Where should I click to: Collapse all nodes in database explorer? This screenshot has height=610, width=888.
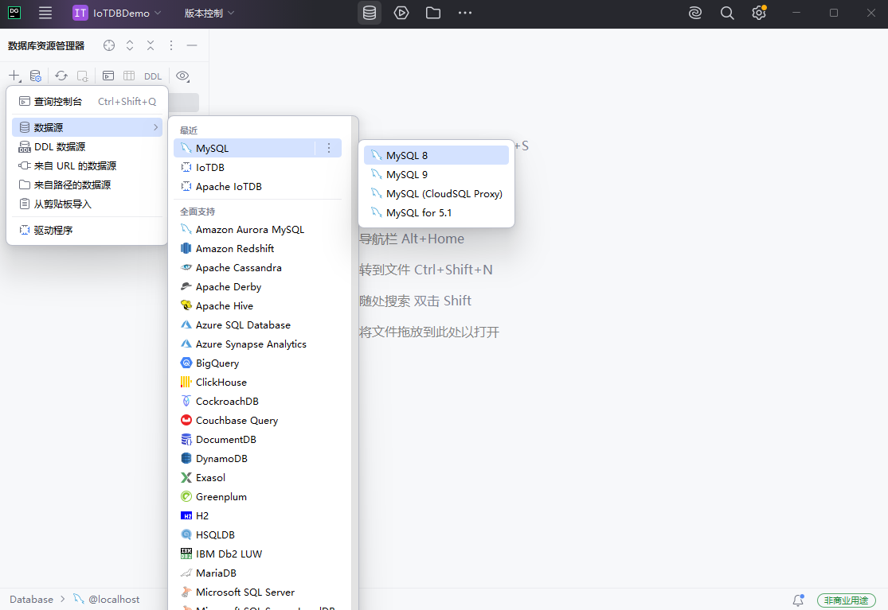point(151,45)
